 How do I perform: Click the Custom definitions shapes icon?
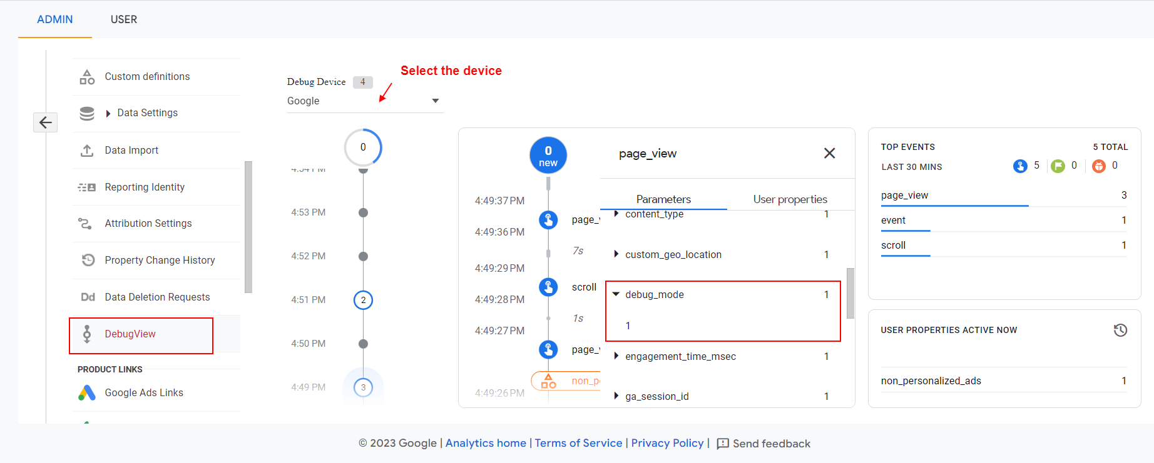(87, 77)
